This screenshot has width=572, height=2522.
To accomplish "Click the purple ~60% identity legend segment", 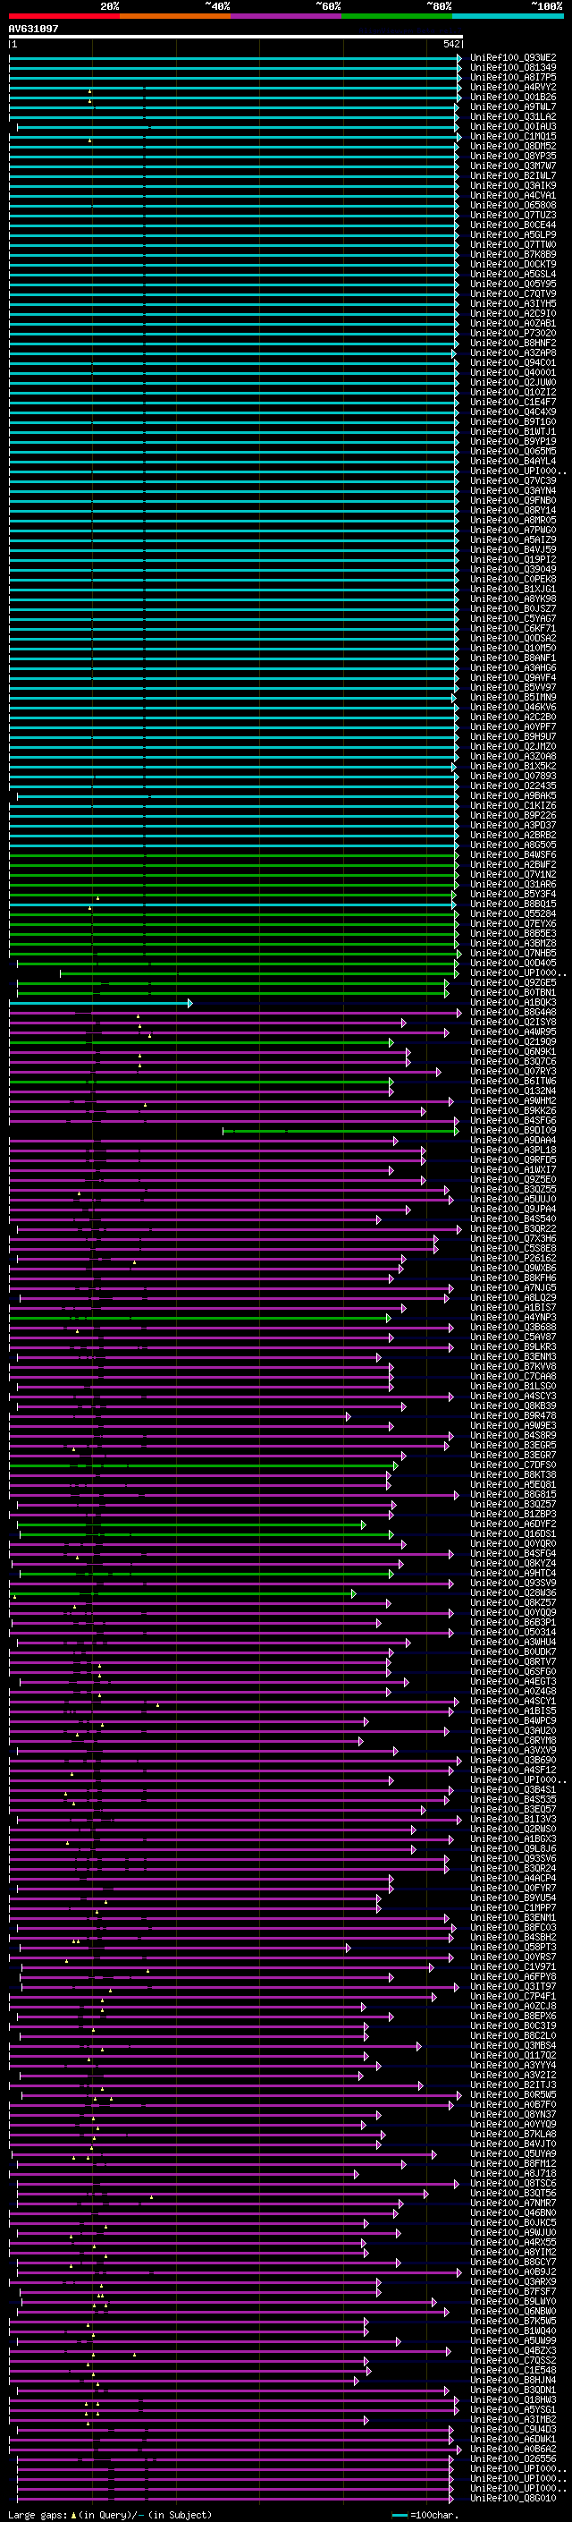I will click(287, 16).
